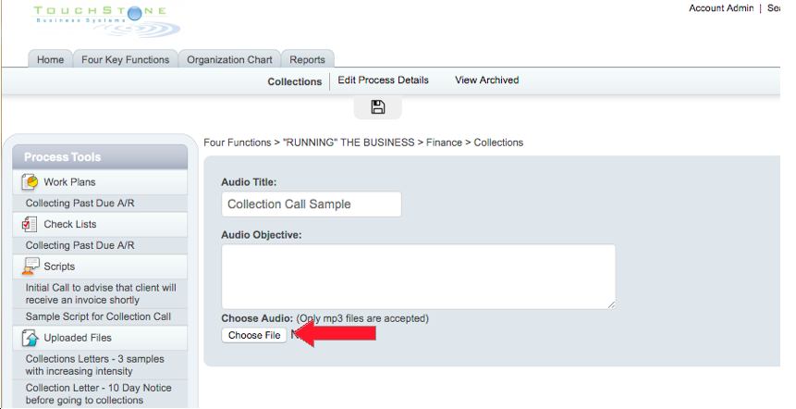Select Edit Process Details
The width and height of the screenshot is (796, 409).
tap(384, 81)
